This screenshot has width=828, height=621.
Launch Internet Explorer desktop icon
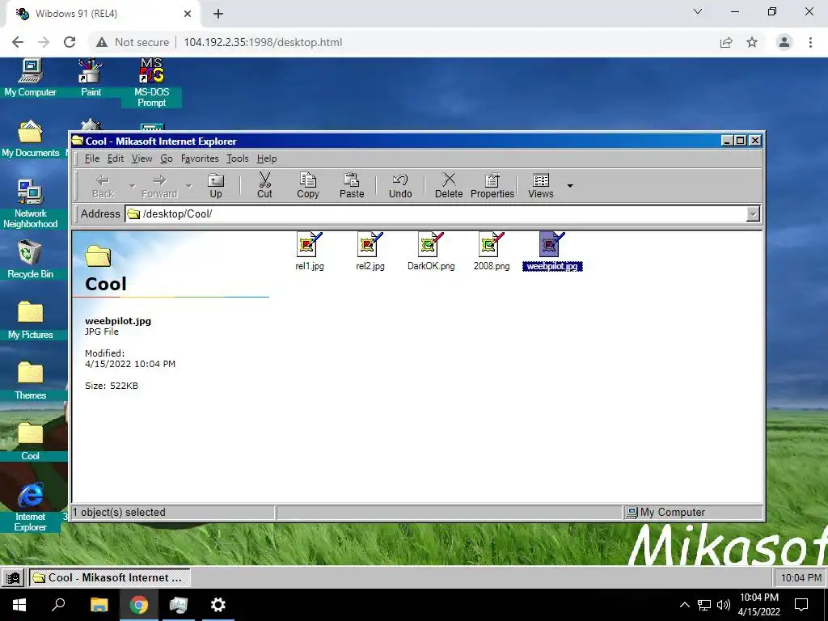click(x=30, y=507)
